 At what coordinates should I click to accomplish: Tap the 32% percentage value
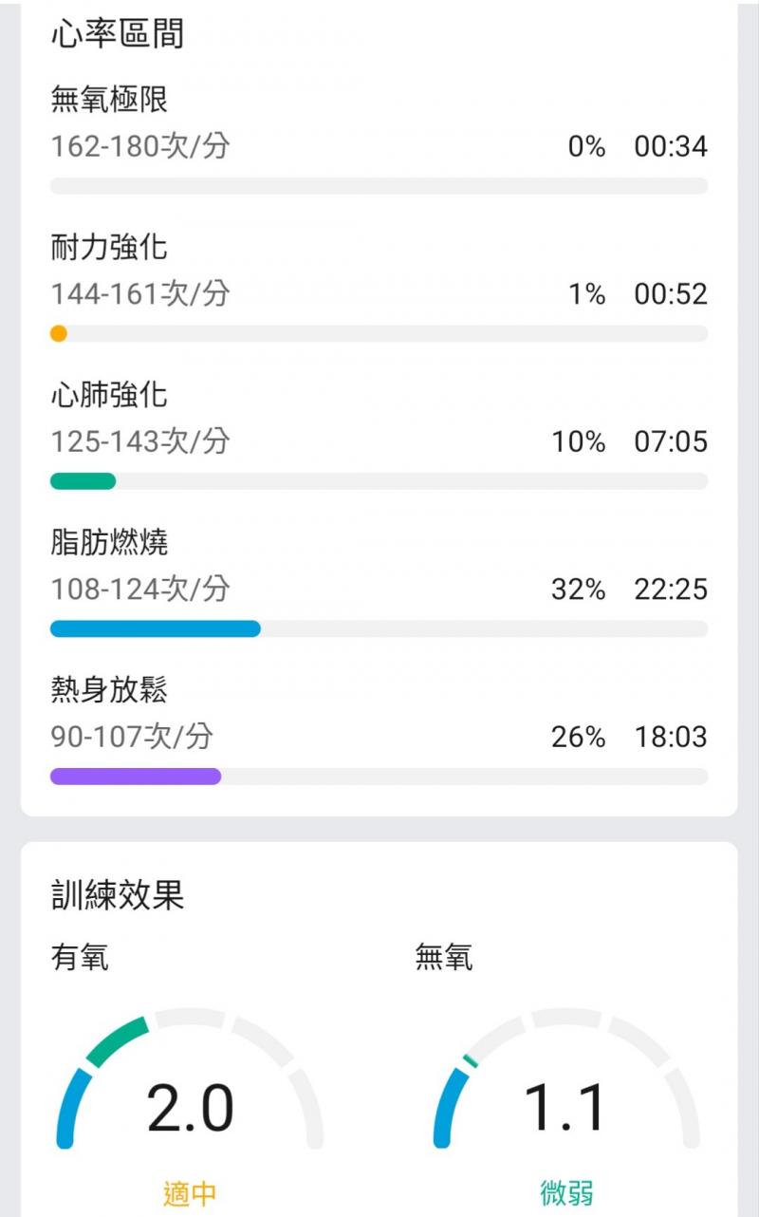pos(578,590)
